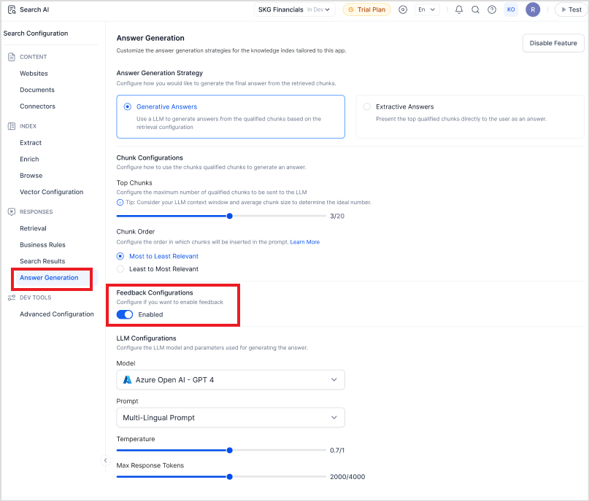Open the SKG Financials app selector
The image size is (589, 501).
(294, 9)
